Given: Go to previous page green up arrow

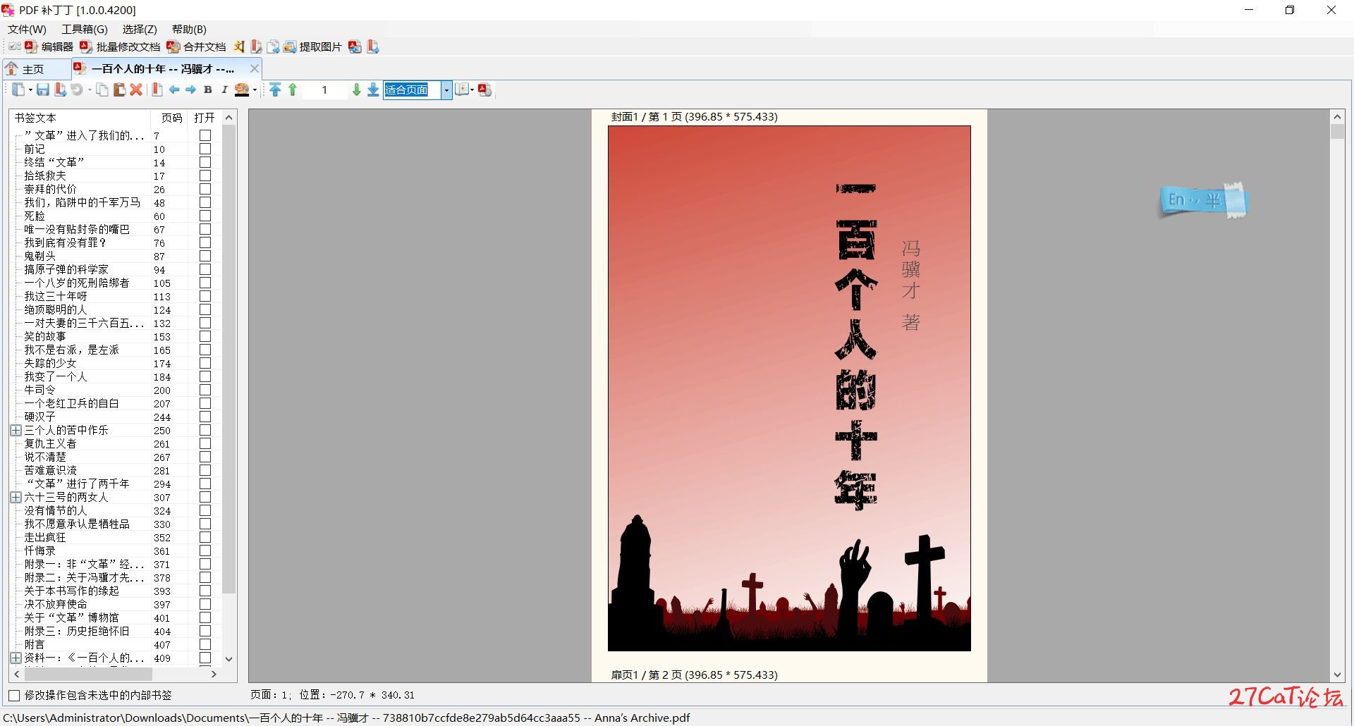Looking at the screenshot, I should click(x=293, y=90).
